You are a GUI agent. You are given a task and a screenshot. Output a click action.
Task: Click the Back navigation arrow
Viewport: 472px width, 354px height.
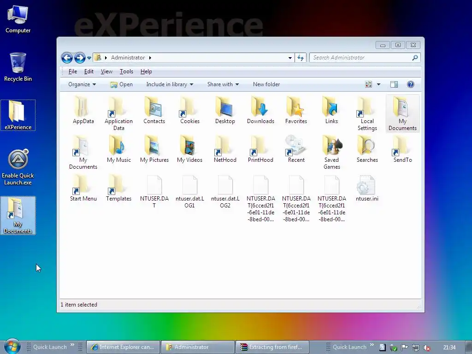(x=67, y=58)
